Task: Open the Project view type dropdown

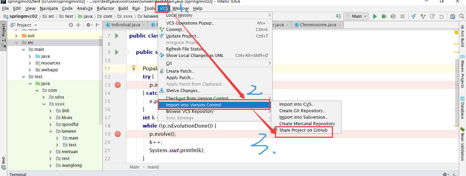Action: [24, 25]
